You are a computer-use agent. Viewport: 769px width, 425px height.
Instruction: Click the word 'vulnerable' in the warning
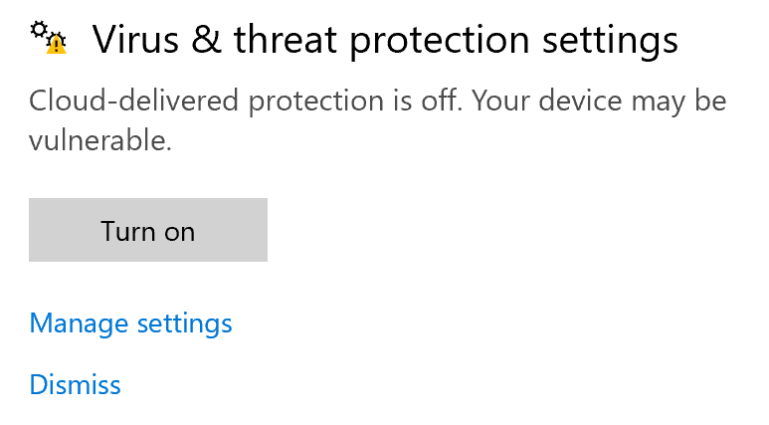tap(99, 141)
